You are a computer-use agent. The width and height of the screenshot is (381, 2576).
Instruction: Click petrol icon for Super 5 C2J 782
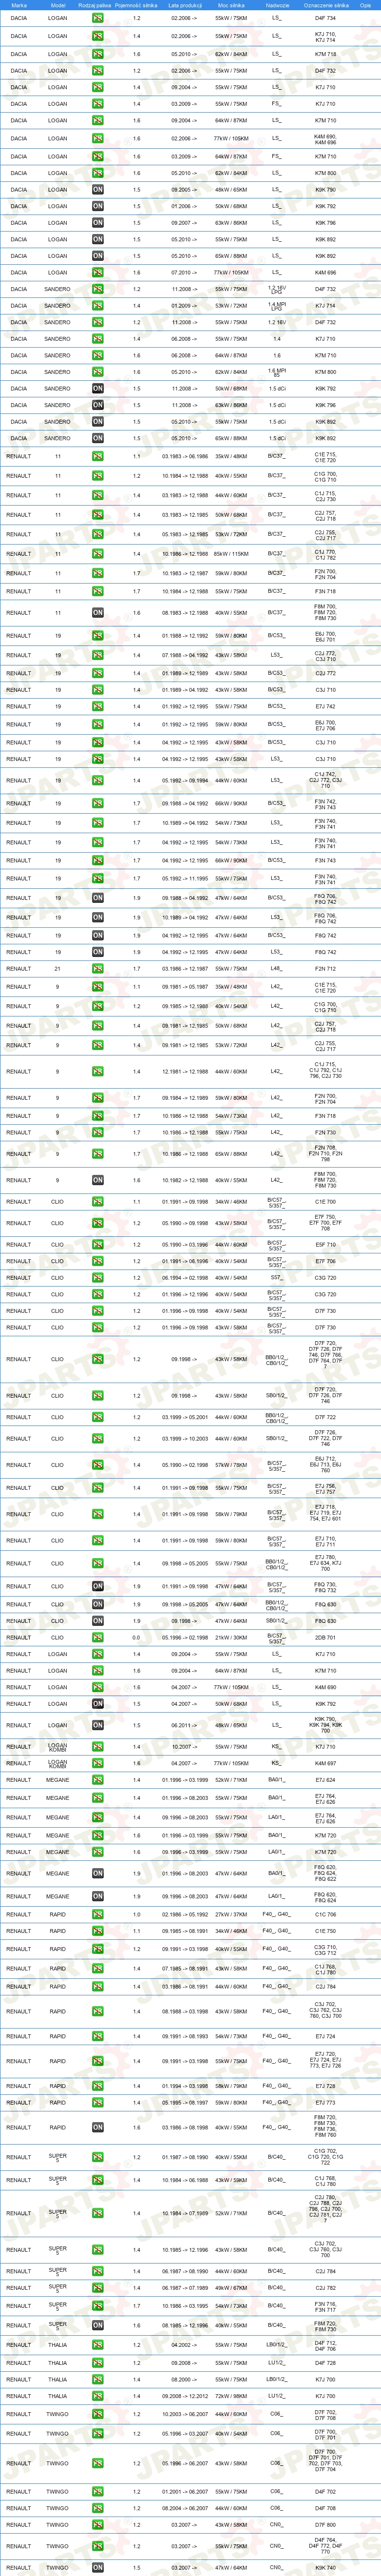pos(97,2288)
